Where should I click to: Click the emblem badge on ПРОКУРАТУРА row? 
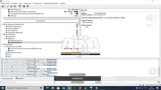(x=77, y=34)
